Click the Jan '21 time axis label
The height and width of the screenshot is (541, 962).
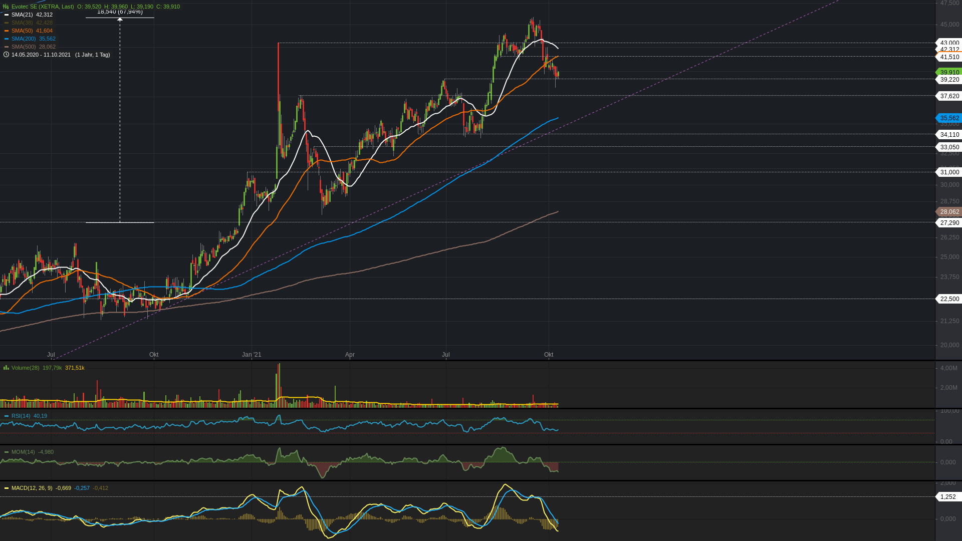point(252,355)
